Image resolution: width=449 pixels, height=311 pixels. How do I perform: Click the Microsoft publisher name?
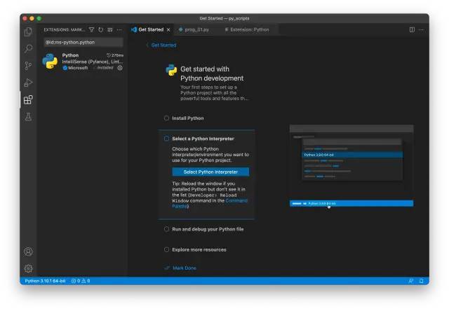click(x=78, y=68)
